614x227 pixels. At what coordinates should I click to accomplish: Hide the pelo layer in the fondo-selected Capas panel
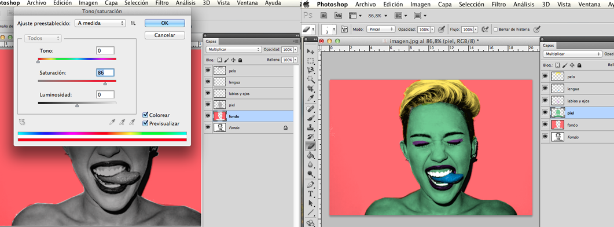click(208, 71)
